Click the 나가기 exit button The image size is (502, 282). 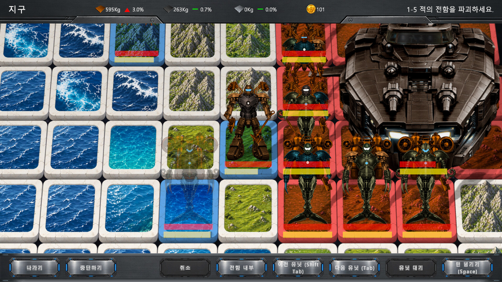coord(35,268)
